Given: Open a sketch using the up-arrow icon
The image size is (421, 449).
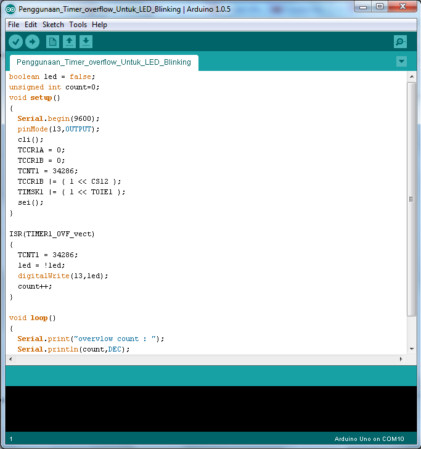Looking at the screenshot, I should [69, 42].
